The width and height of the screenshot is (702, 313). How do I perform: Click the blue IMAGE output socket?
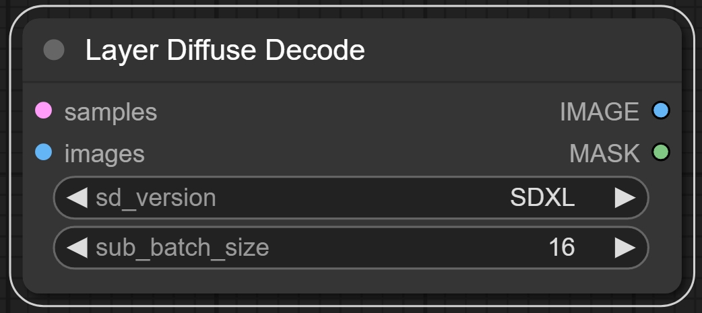pyautogui.click(x=660, y=111)
